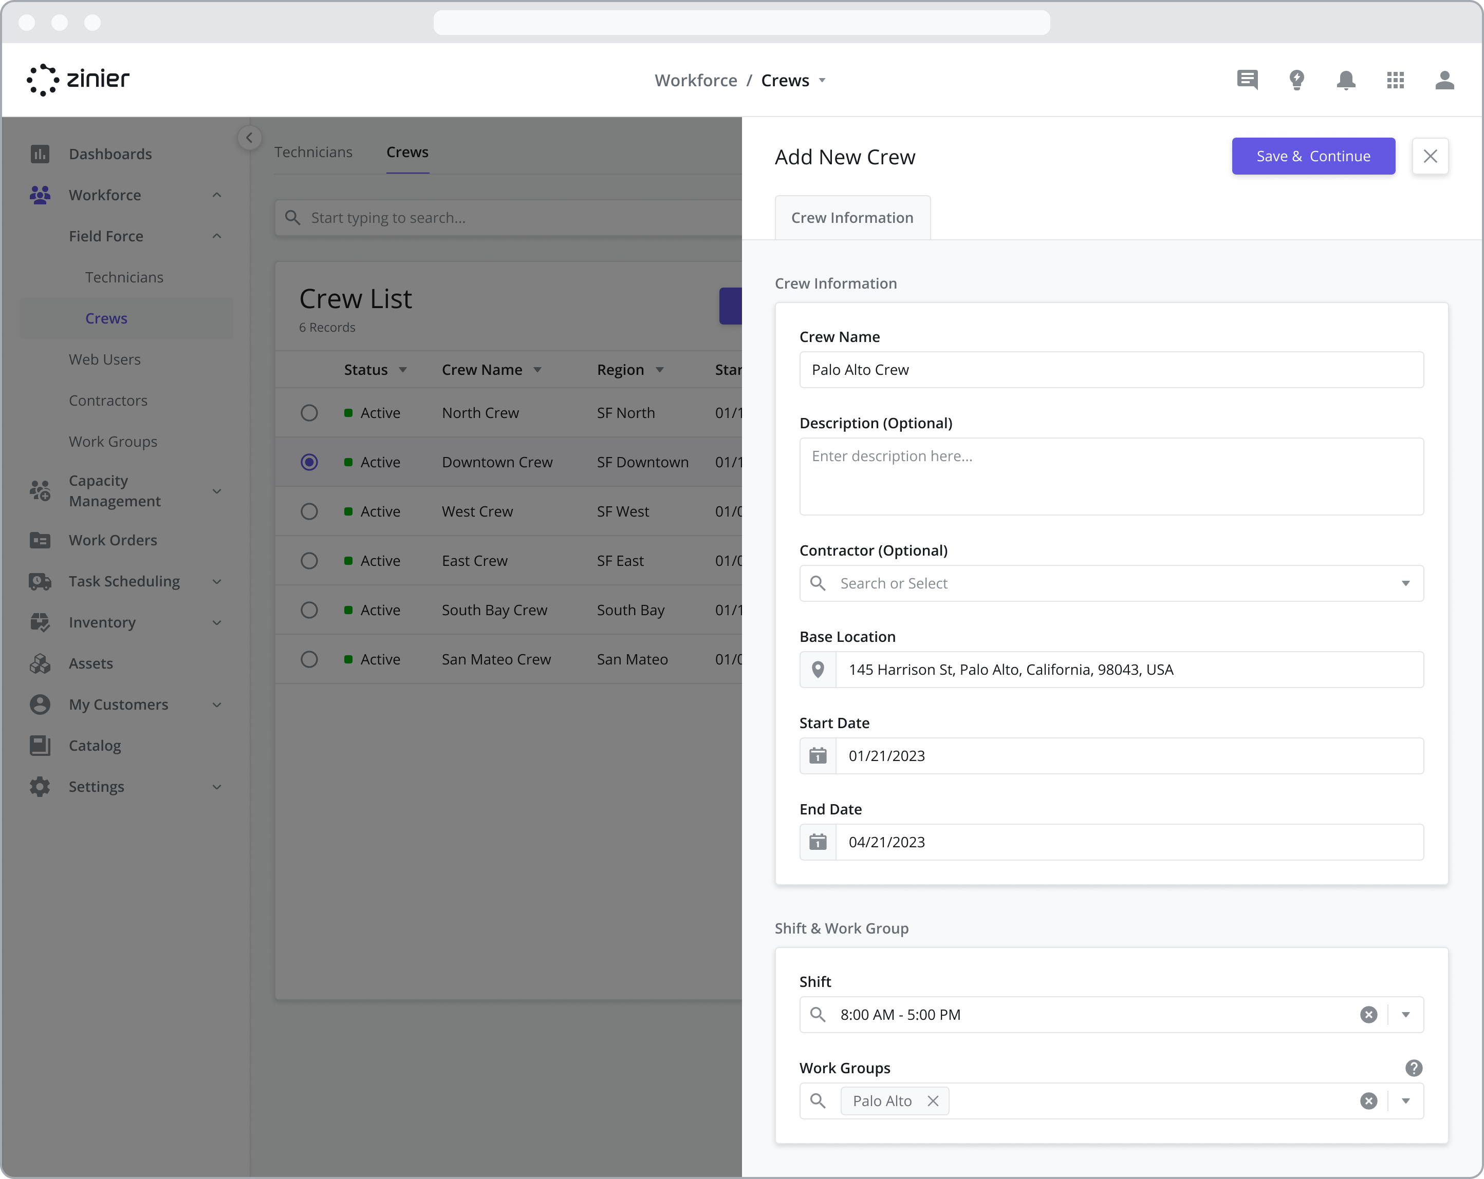Open the End Date calendar icon

pos(818,842)
